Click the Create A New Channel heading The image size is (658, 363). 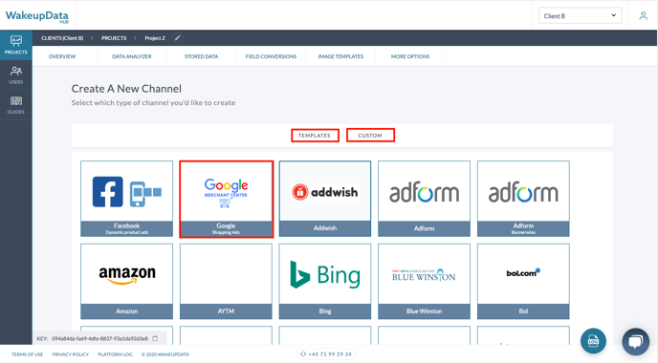click(126, 89)
